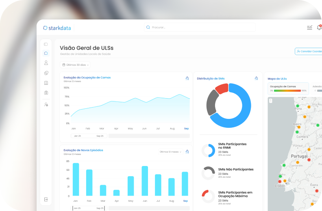
Task: Click the green map marker near Porto
Action: pos(298,106)
